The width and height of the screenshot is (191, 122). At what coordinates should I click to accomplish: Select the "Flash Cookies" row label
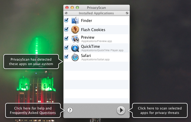(x=93, y=30)
